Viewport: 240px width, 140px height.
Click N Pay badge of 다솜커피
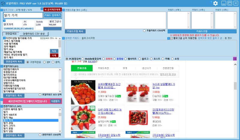coord(165,96)
